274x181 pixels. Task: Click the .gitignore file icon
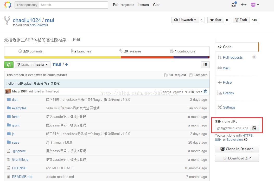pos(8,151)
